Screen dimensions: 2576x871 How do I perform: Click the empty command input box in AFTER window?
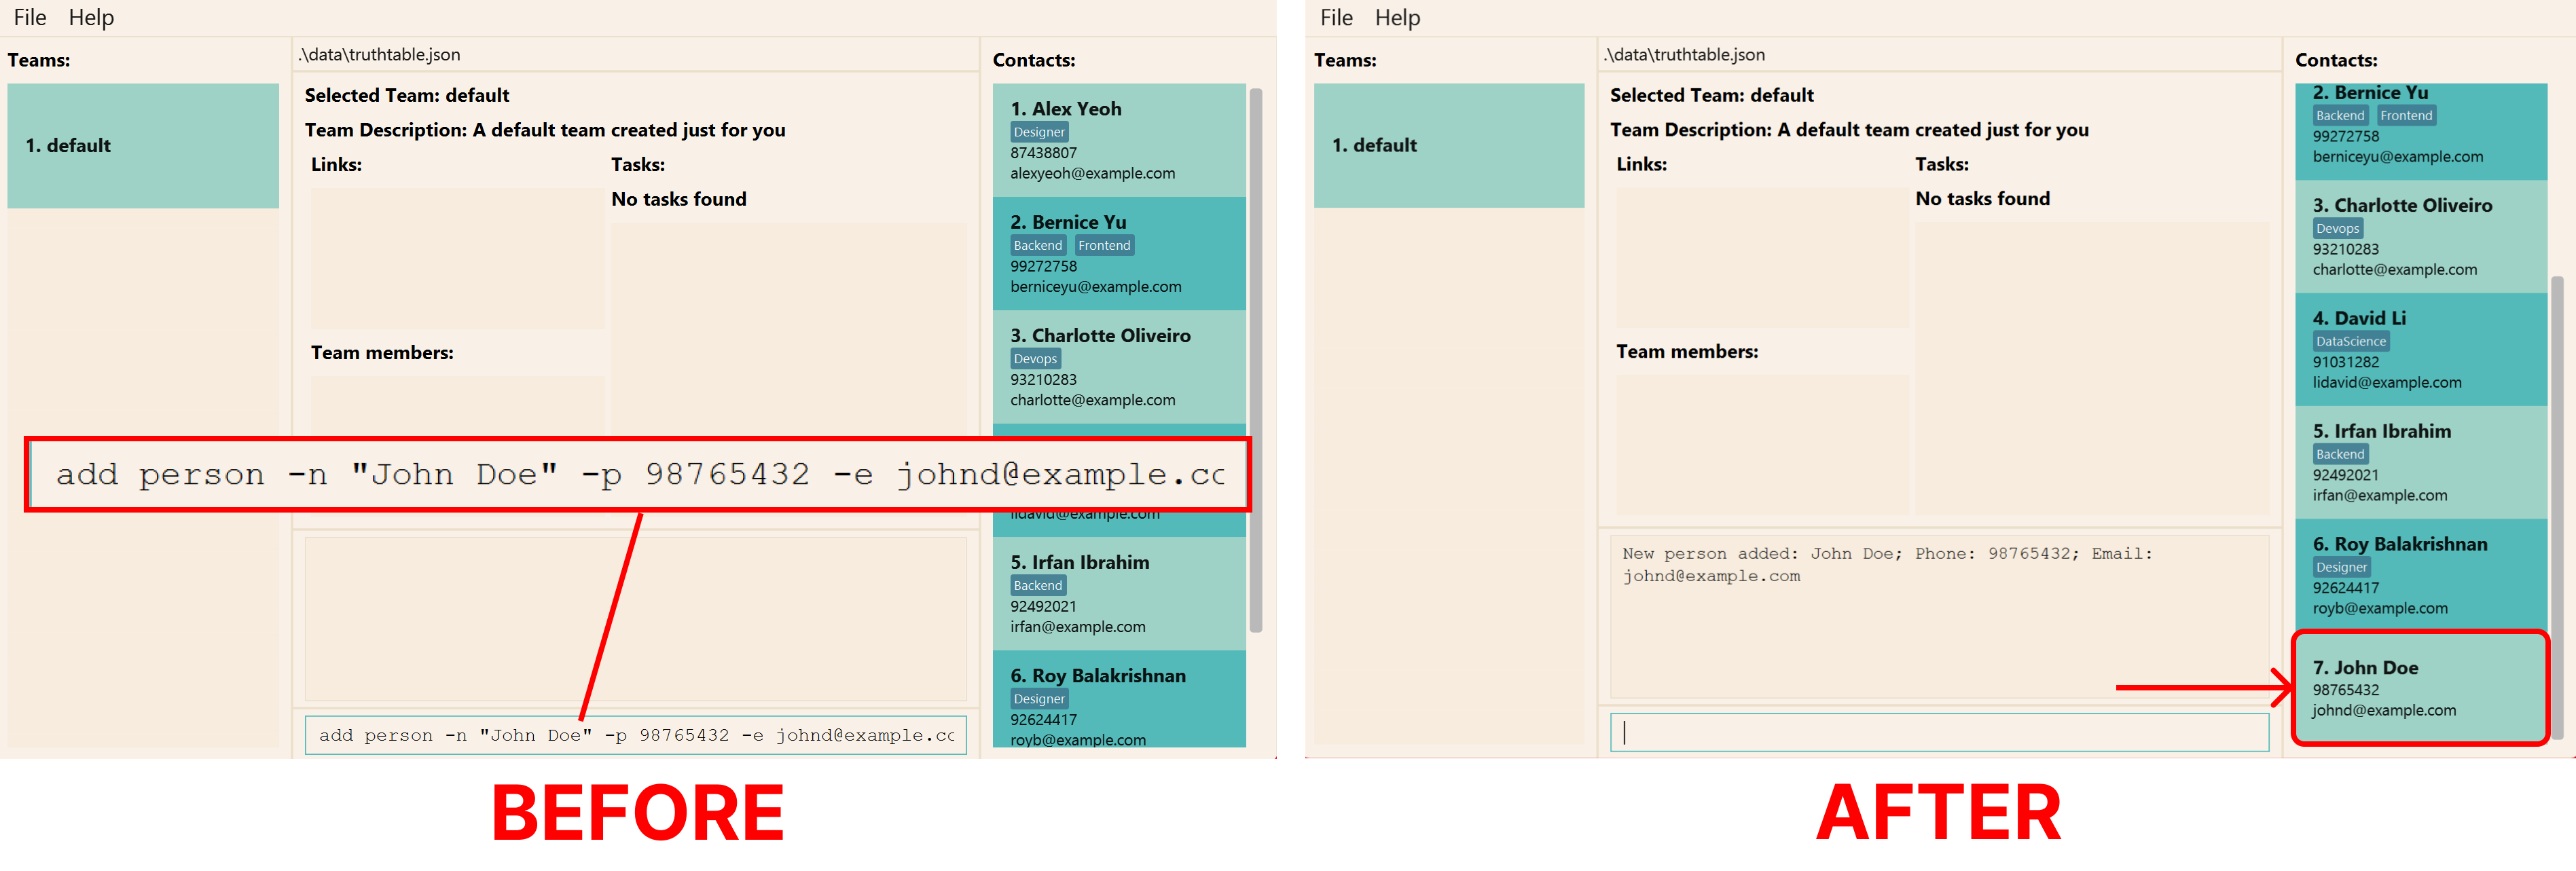(x=1939, y=733)
